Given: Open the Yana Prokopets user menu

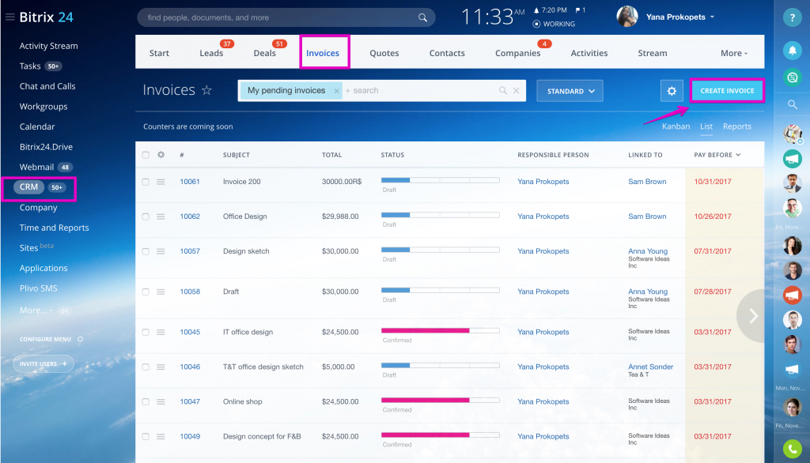Looking at the screenshot, I should tap(679, 17).
